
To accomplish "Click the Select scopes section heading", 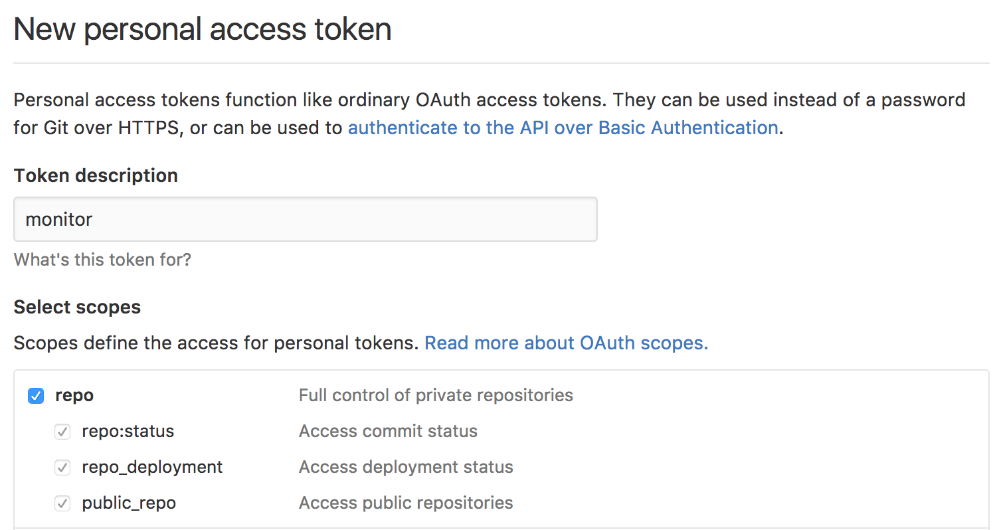I will pyautogui.click(x=77, y=307).
